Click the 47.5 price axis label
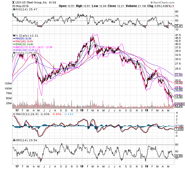185x169 pixels. [x=178, y=35]
